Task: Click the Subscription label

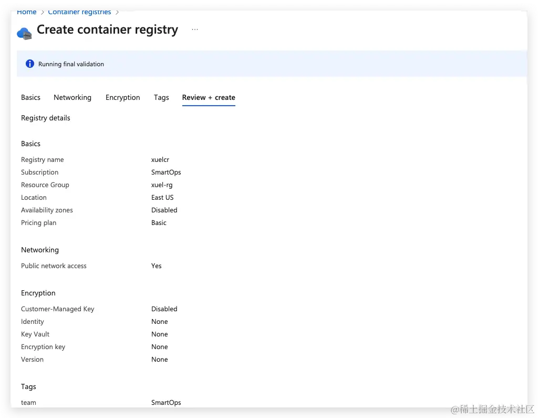Action: pyautogui.click(x=39, y=172)
